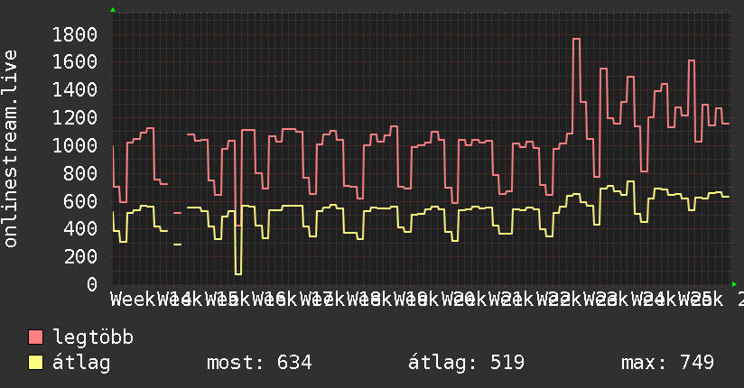Viewport: 744px width, 388px height.
Task: Click the 1800 y-axis label
Action: 75,34
